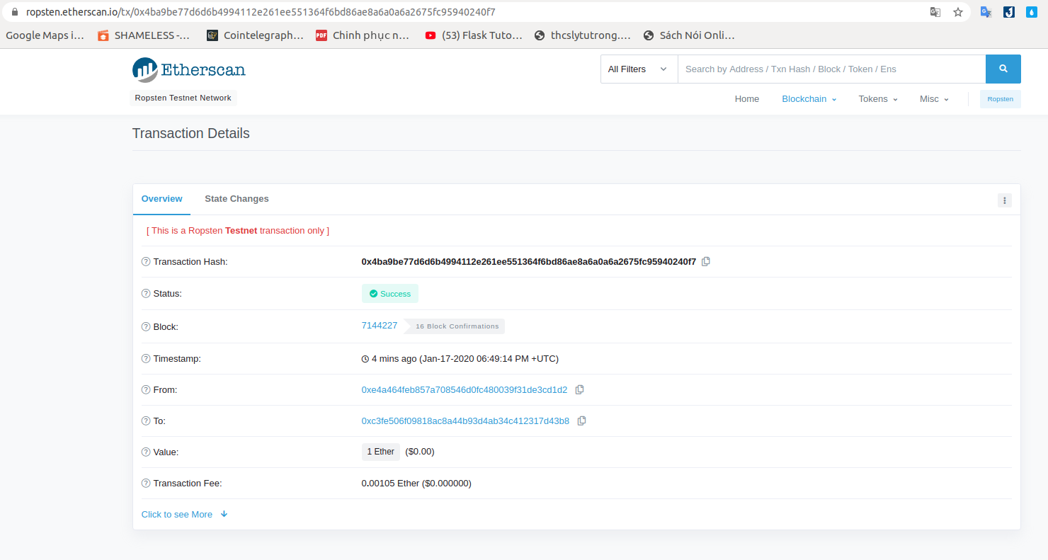The width and height of the screenshot is (1048, 560).
Task: Open the translate page icon in address bar
Action: 935,12
